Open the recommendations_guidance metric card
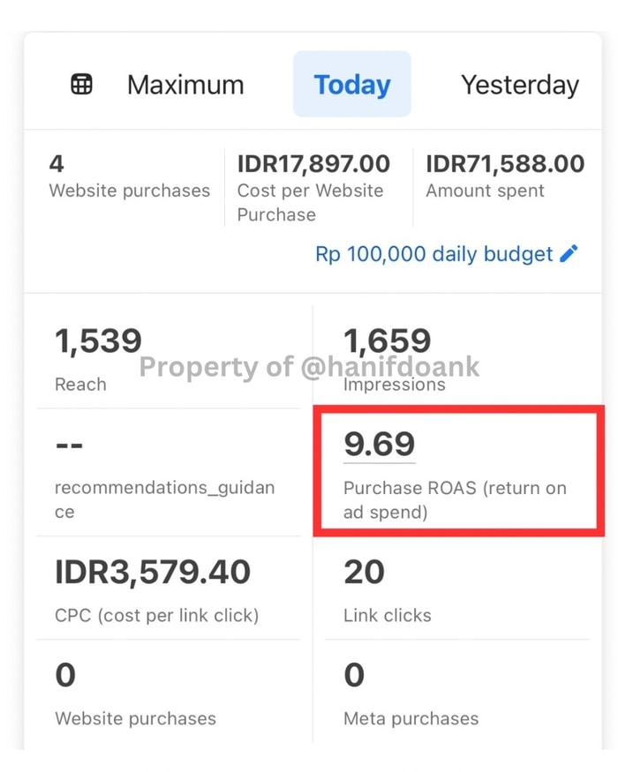618x772 pixels. click(168, 473)
